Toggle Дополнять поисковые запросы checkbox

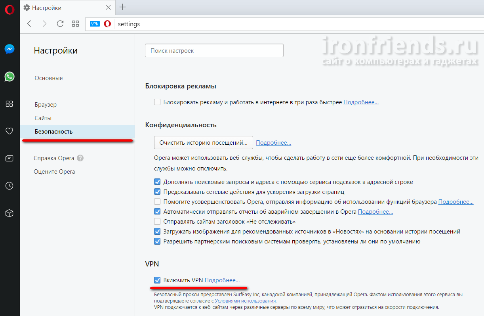[x=157, y=182]
